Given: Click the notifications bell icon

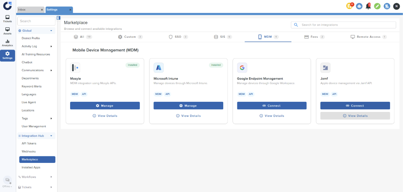Looking at the screenshot, I should coord(368,6).
